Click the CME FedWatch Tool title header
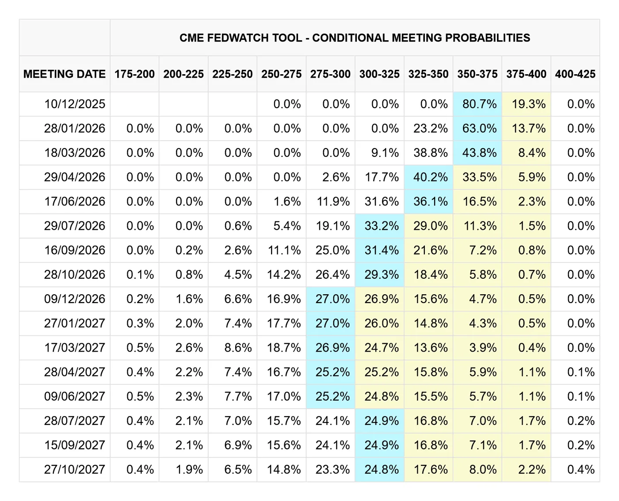Image resolution: width=619 pixels, height=501 pixels. coord(355,38)
